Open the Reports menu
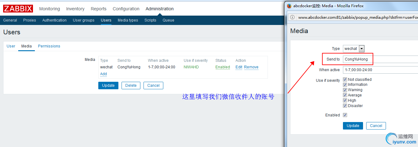 click(99, 9)
